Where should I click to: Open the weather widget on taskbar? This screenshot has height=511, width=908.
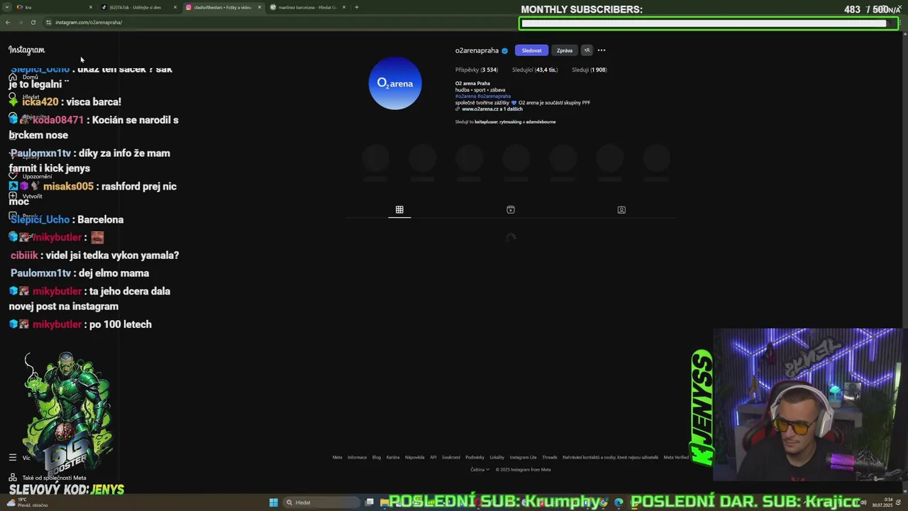[28, 502]
